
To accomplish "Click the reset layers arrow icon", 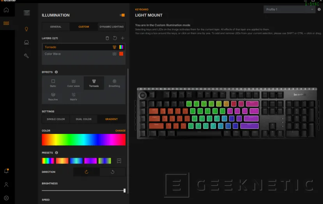I will [x=115, y=38].
